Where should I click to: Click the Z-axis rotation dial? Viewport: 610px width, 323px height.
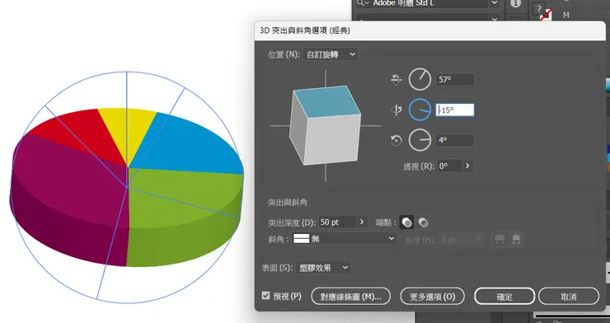(x=420, y=140)
